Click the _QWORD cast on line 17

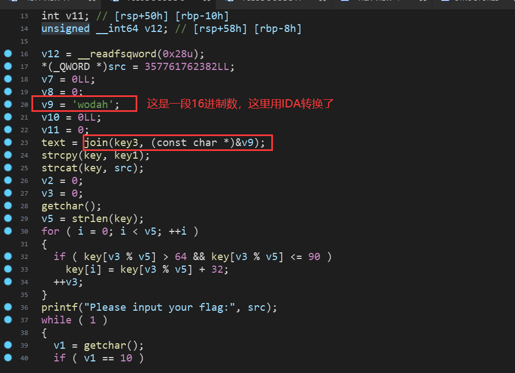tap(72, 67)
